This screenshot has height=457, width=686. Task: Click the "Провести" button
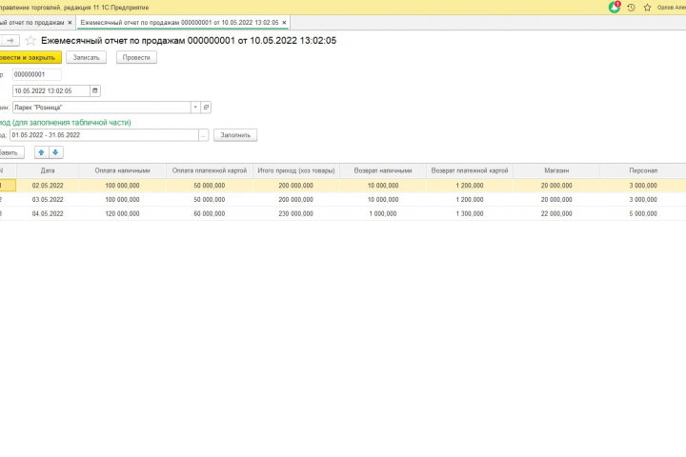[136, 58]
